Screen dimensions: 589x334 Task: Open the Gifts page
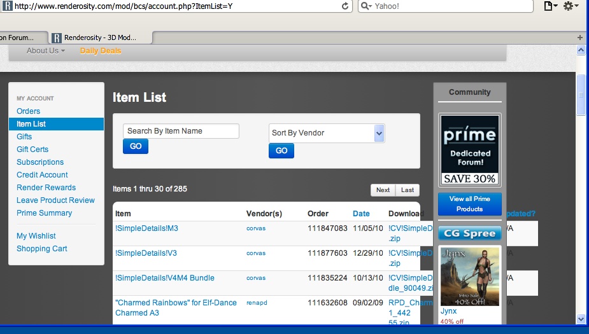24,137
